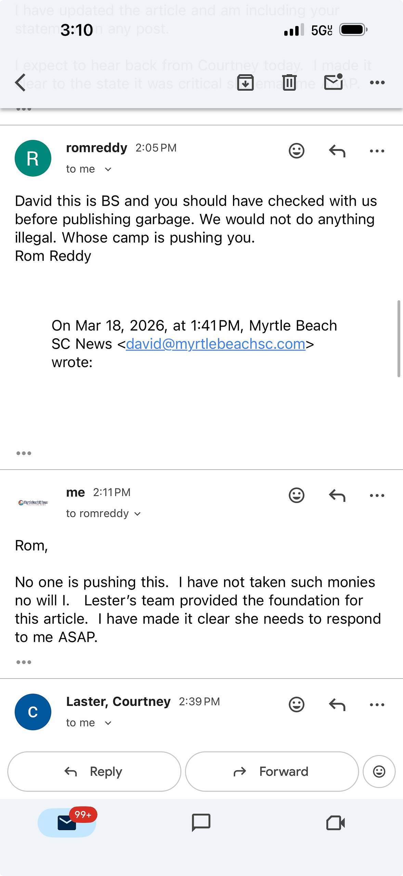Viewport: 403px width, 876px height.
Task: Open more options for romreddy's message
Action: tap(377, 151)
